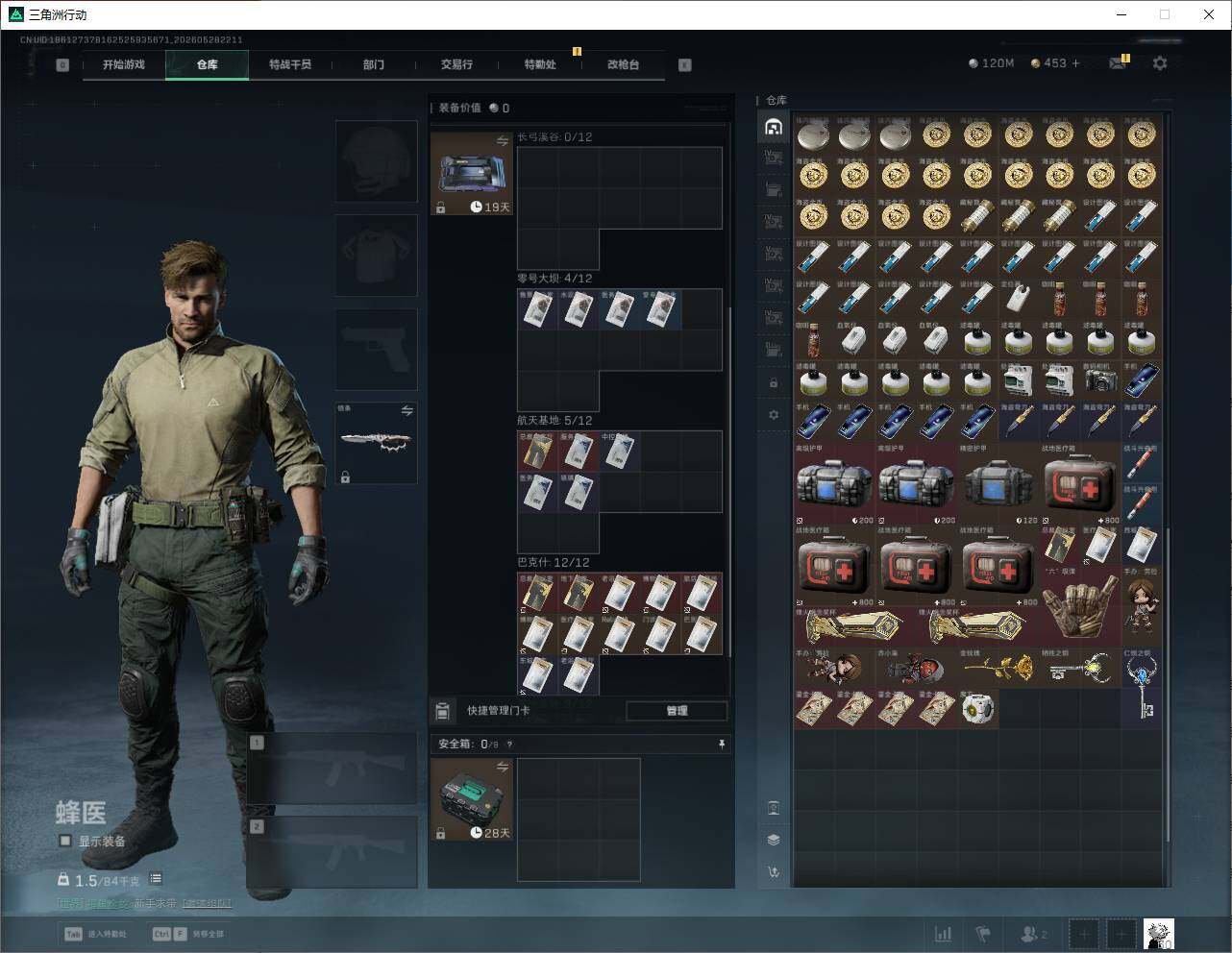Screen dimensions: 1232x953
Task: Click the swap icon on the keycard case
Action: [x=502, y=141]
